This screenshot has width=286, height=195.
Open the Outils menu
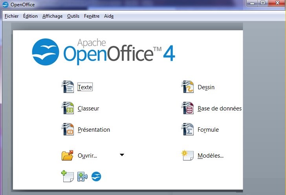(x=73, y=16)
